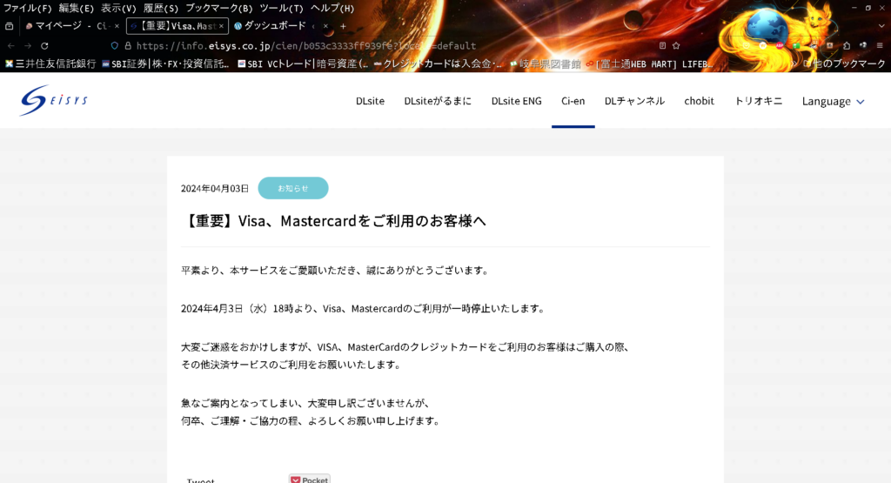Expand the Language dropdown
This screenshot has height=483, width=891.
pos(833,101)
